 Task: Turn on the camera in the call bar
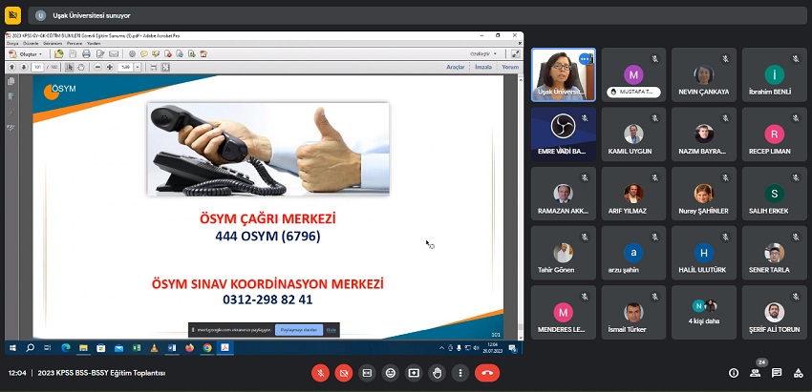[344, 373]
